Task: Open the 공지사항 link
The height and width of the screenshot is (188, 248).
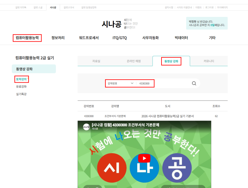Action: pos(169,7)
